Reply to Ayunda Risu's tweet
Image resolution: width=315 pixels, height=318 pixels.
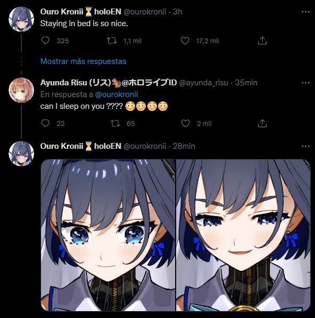click(45, 123)
